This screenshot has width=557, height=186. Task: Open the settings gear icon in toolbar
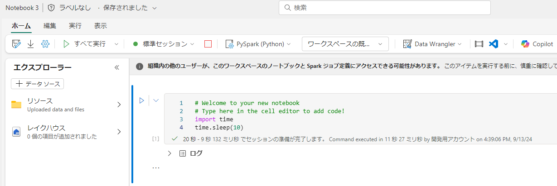45,44
